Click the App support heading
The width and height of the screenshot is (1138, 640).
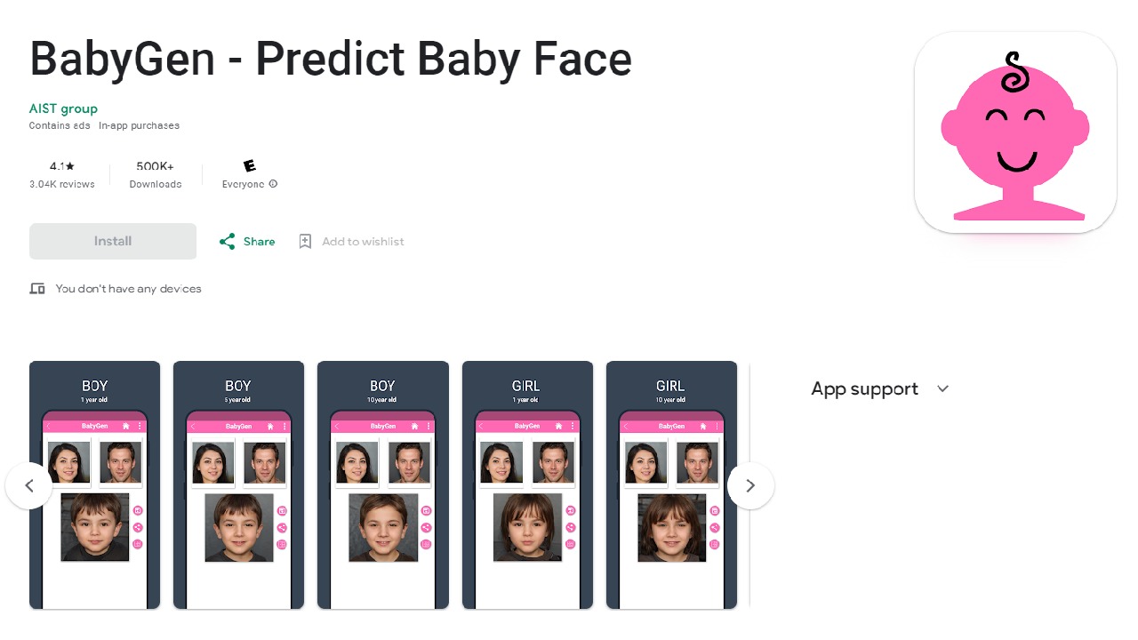click(864, 388)
